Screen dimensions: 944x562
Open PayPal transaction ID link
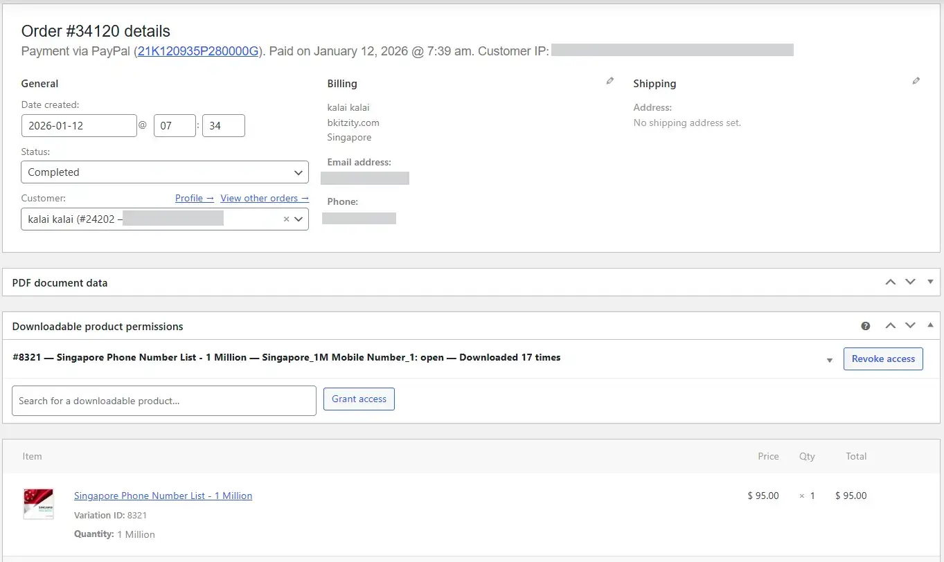197,51
